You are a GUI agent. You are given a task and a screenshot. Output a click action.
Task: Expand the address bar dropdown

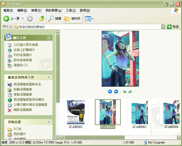click(163, 27)
